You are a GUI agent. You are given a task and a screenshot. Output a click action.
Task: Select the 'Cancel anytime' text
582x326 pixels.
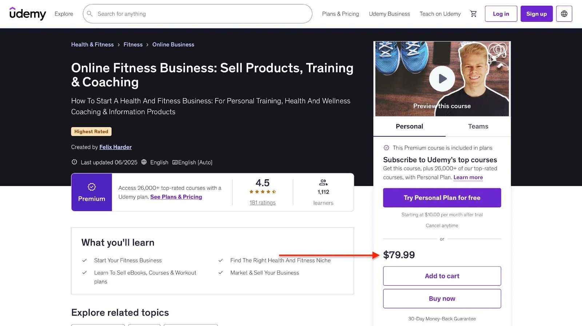pos(442,225)
